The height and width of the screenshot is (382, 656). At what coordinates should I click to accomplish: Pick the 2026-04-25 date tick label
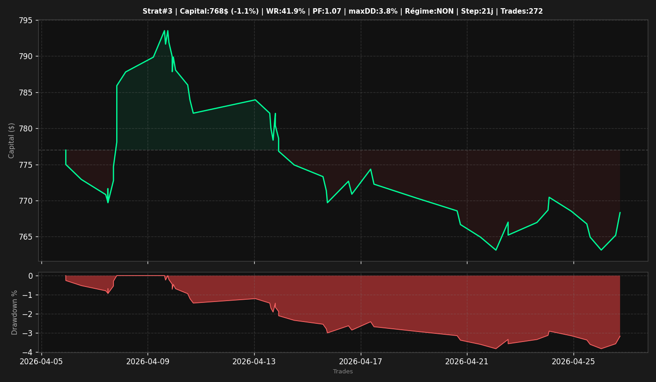(574, 362)
